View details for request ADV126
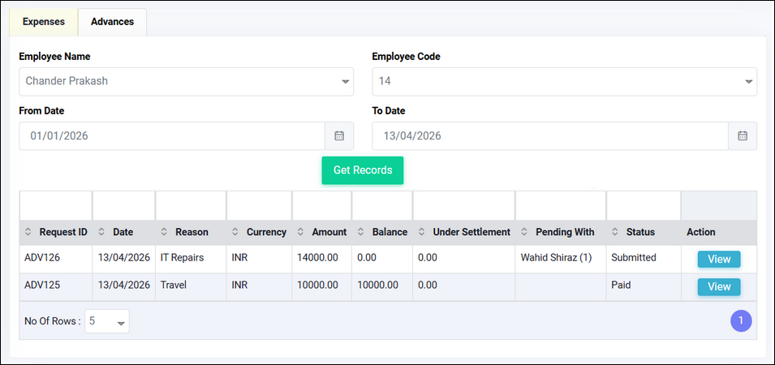Screen dimensions: 775x365 coord(718,259)
